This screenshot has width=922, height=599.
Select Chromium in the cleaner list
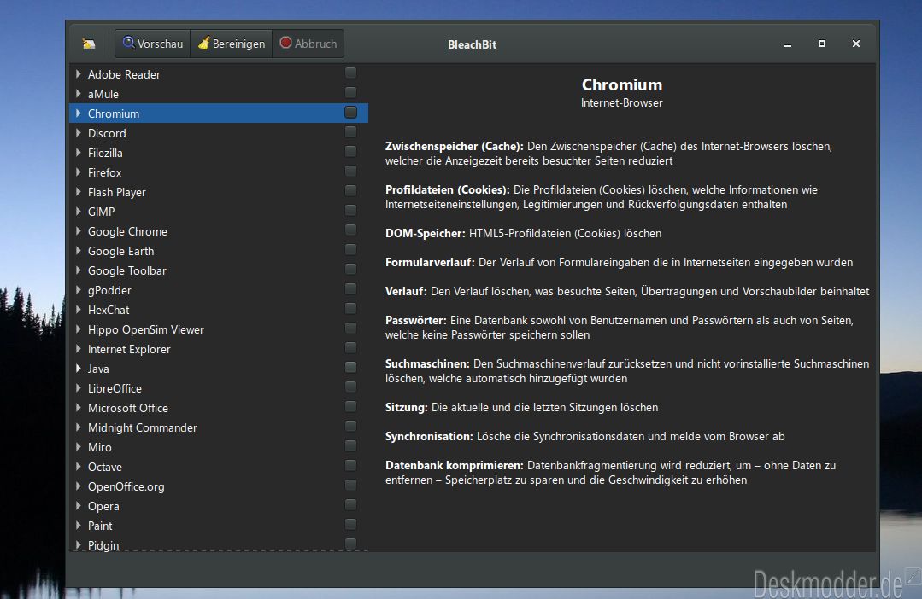tap(219, 113)
